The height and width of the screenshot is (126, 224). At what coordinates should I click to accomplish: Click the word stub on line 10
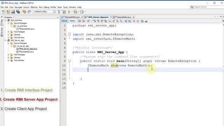(114, 65)
